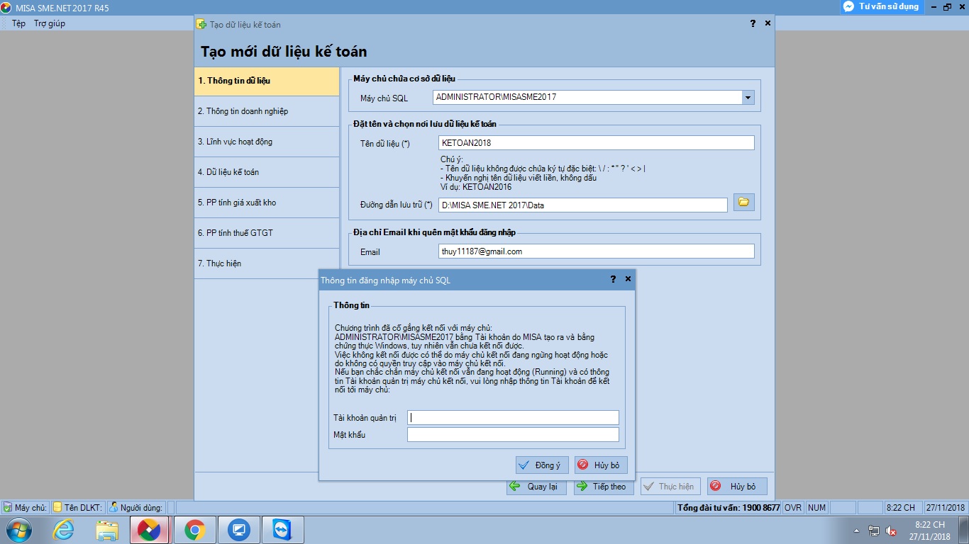Expand the Máy chủ SQL dropdown arrow
This screenshot has height=544, width=969.
click(x=748, y=98)
